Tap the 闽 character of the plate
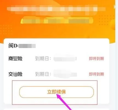Image resolution: width=118 pixels, height=110 pixels. (11, 46)
